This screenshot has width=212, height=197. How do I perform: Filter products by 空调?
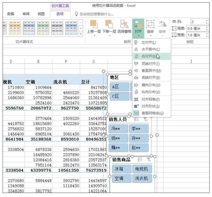pyautogui.click(x=122, y=178)
